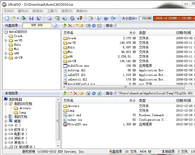Sort disc file list by 类型 header

[x=153, y=33]
